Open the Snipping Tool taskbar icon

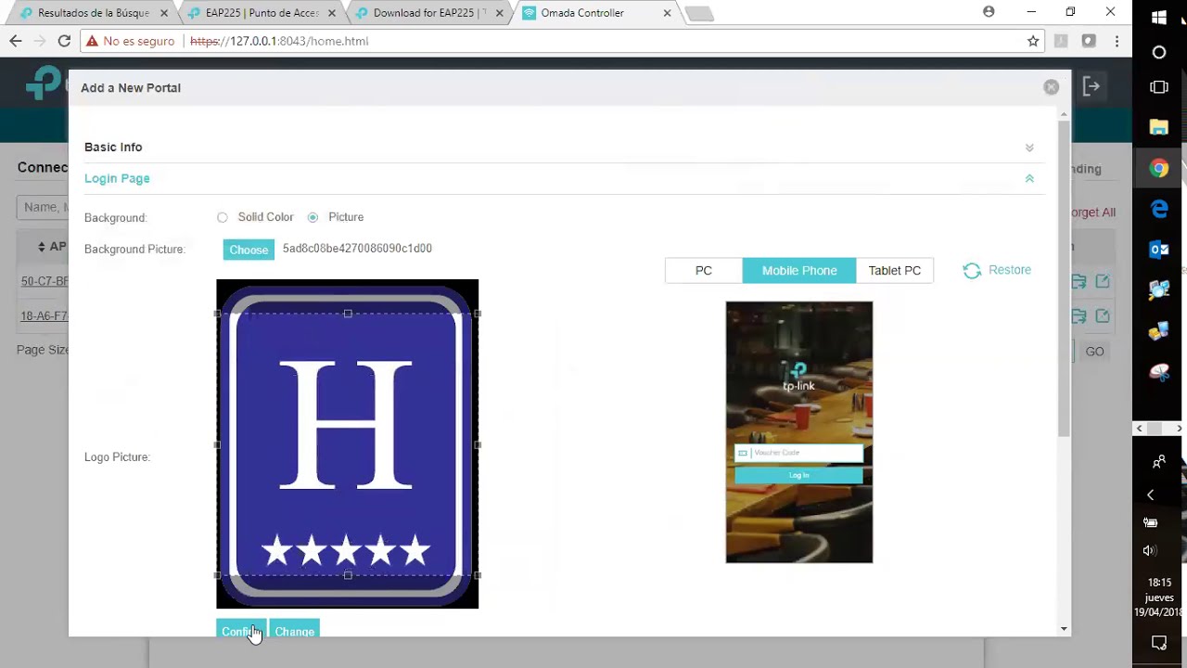tap(1159, 372)
